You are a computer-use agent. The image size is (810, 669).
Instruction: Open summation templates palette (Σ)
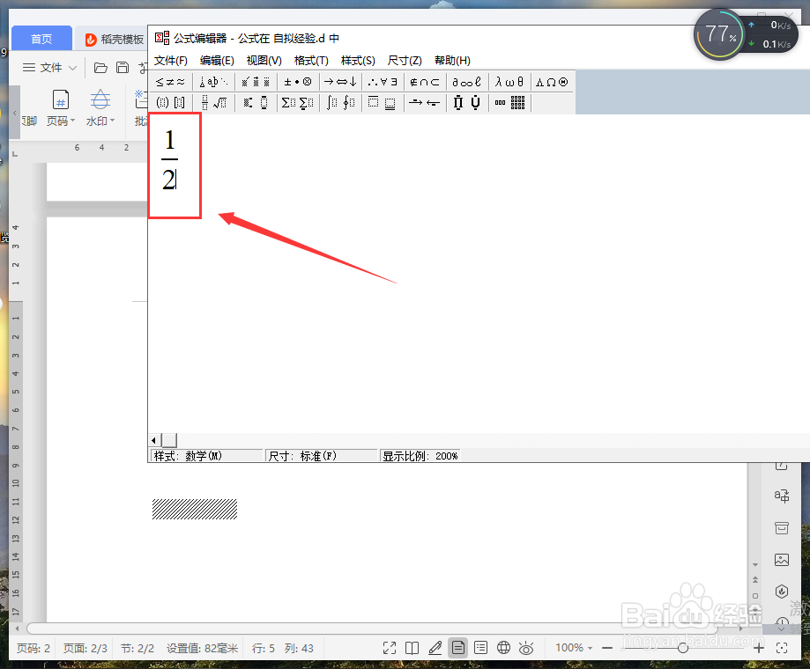click(298, 103)
